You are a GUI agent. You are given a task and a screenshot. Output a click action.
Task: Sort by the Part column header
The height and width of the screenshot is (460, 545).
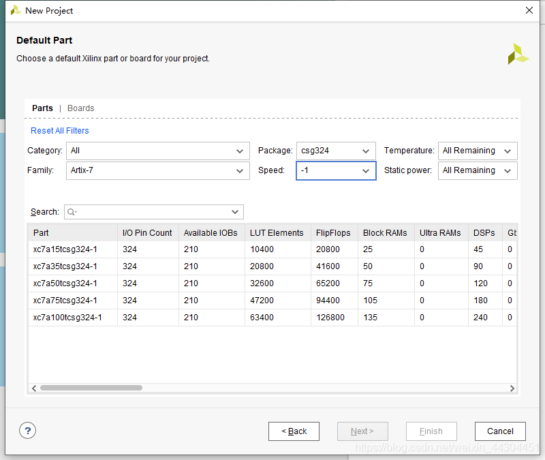73,232
